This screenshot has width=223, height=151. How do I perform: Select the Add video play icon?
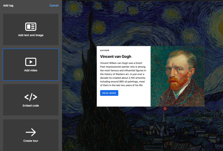pyautogui.click(x=31, y=62)
